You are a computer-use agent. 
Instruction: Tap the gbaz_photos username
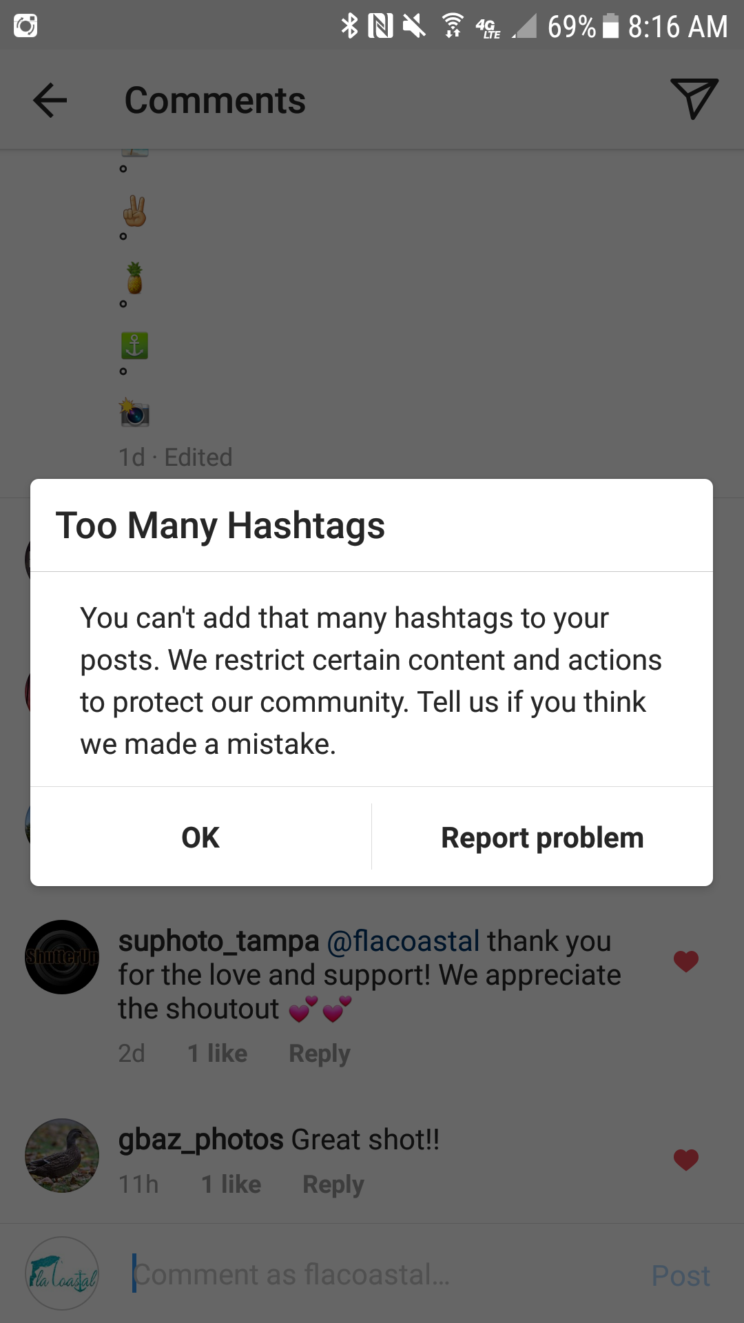point(200,1140)
